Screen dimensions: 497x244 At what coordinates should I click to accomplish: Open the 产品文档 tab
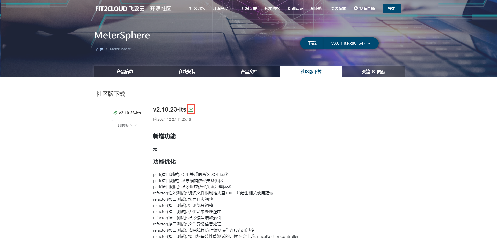pos(249,72)
